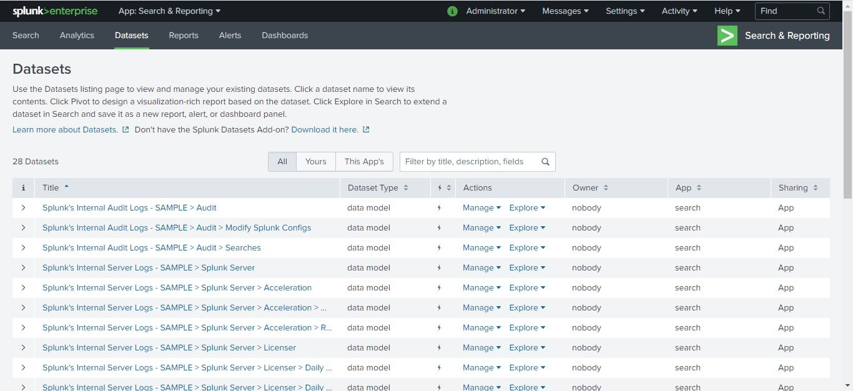Viewport: 853px width, 391px height.
Task: Expand the Splunk Server > Acceleration row
Action: coord(23,288)
